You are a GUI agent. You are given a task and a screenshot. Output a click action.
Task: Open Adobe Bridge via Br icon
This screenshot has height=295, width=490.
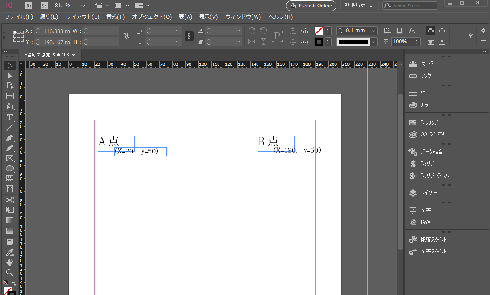click(x=29, y=6)
